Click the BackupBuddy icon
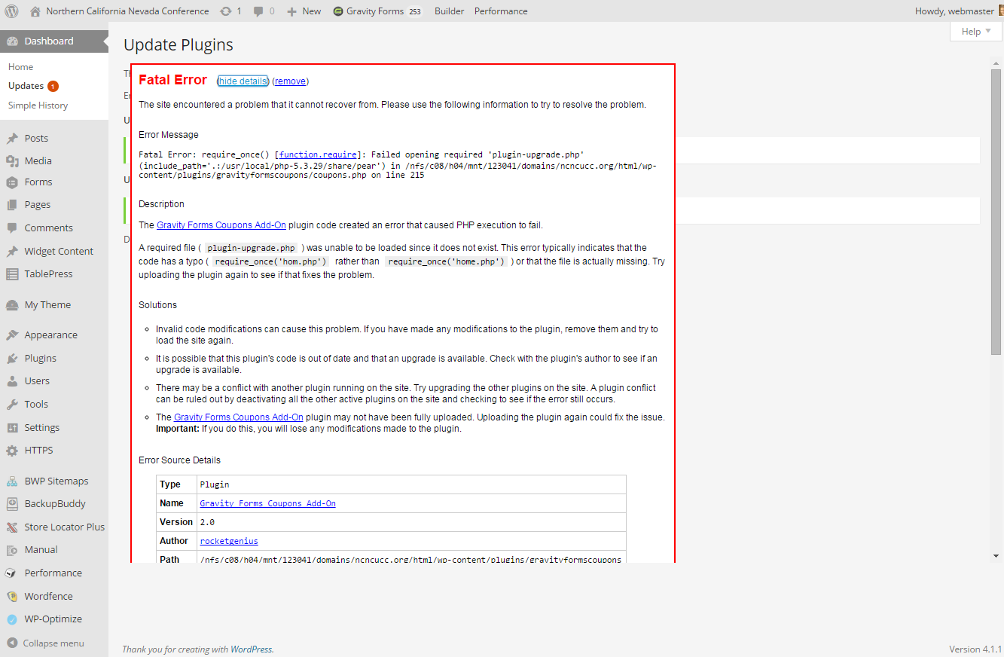 click(x=12, y=504)
